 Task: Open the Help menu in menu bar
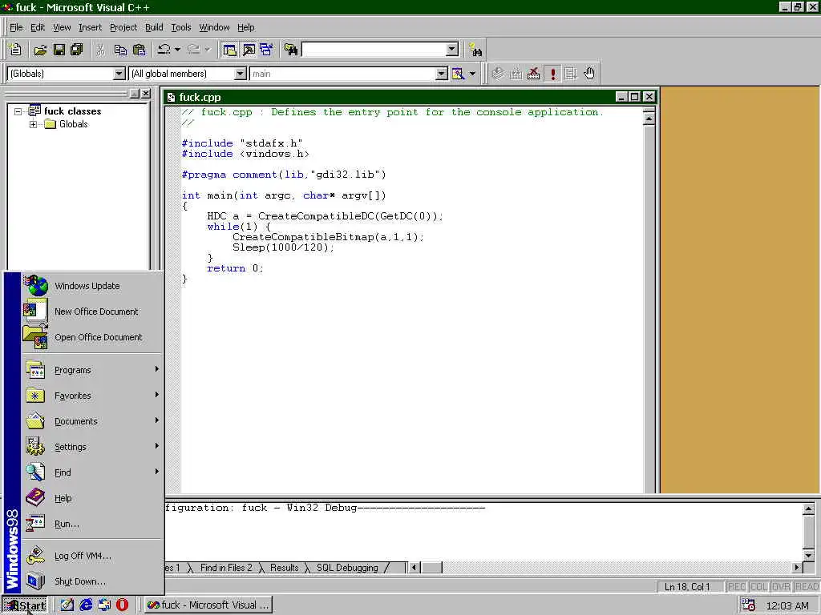pyautogui.click(x=245, y=27)
